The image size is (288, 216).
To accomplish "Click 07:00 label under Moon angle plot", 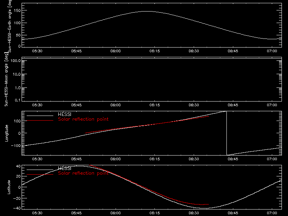I will pos(272,105).
